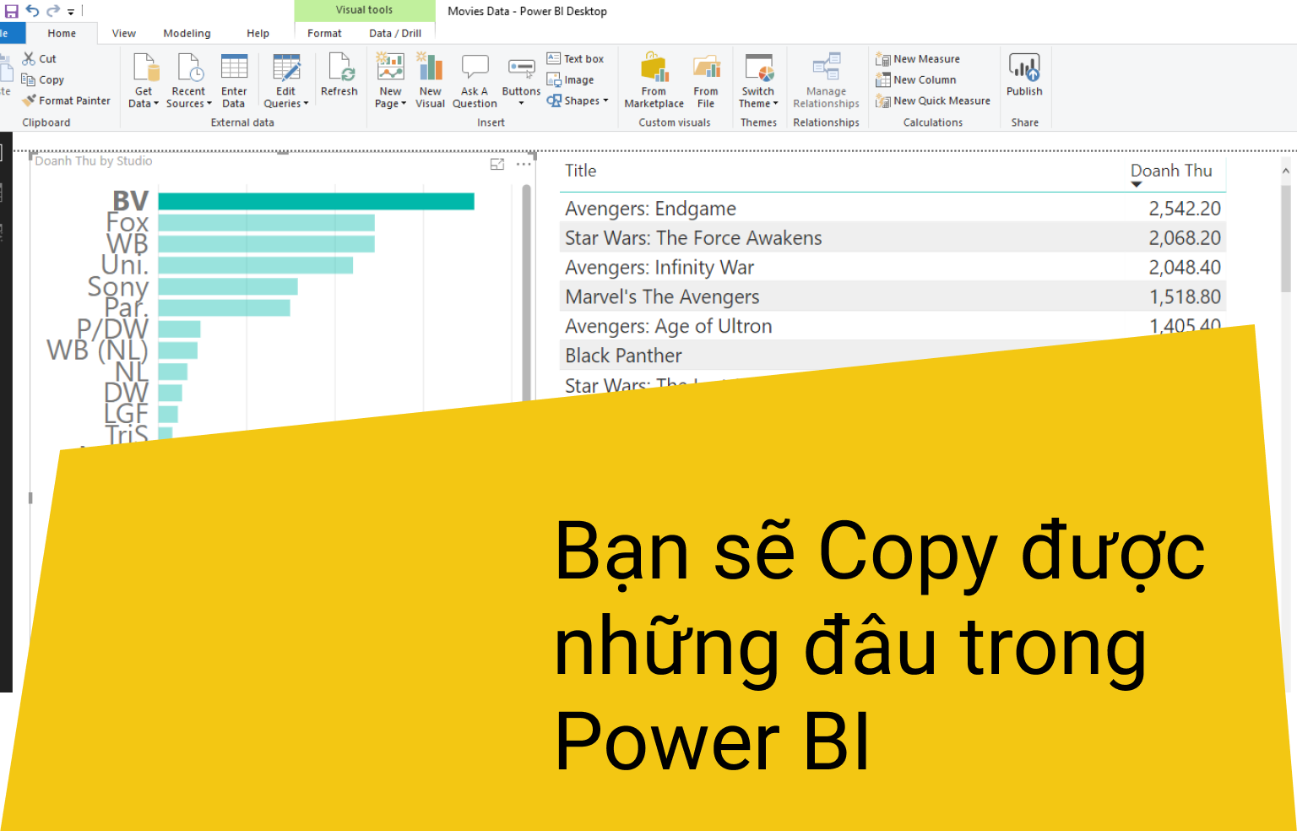Open the Format visual tools tab
Viewport: 1297px width, 831px height.
click(324, 33)
